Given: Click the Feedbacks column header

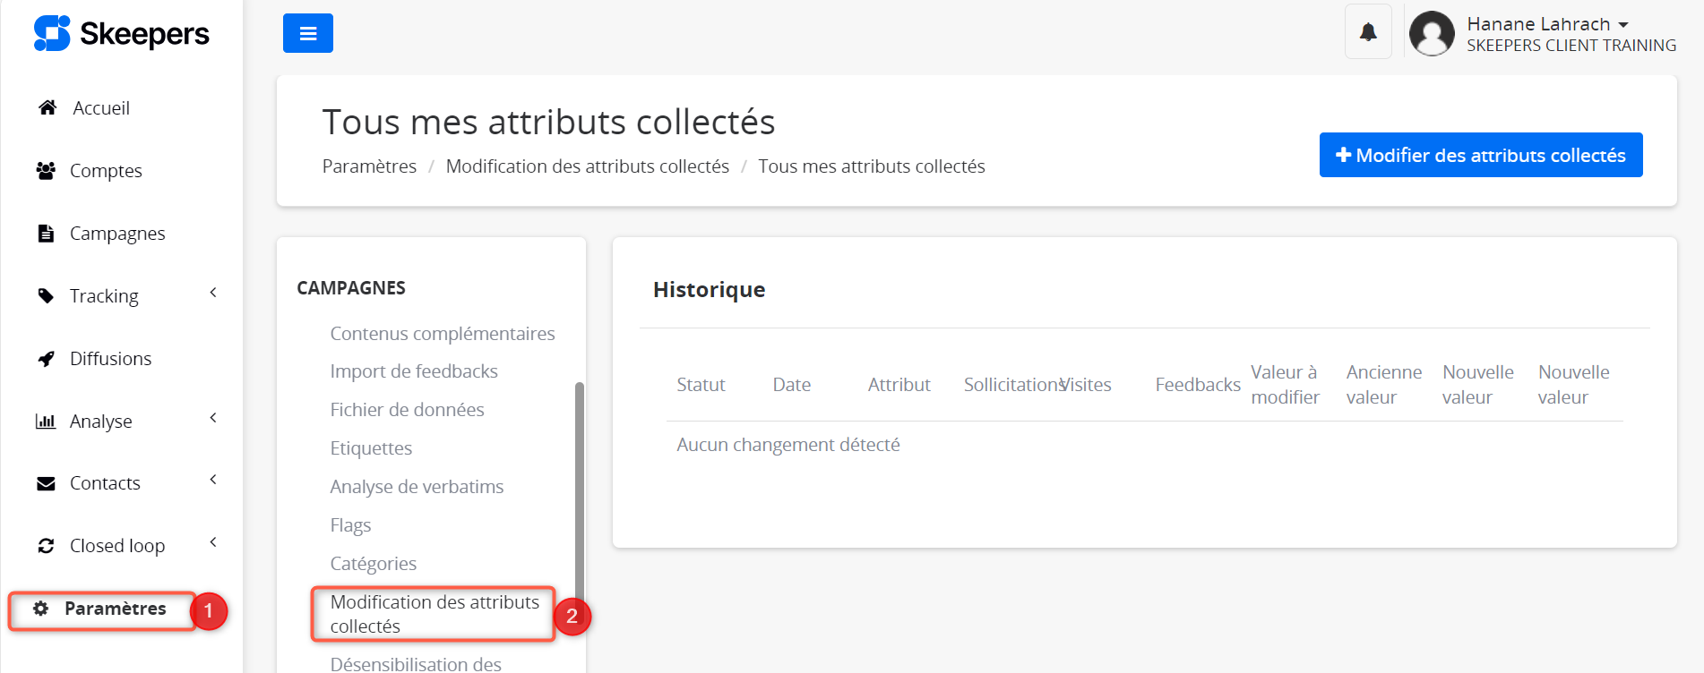Looking at the screenshot, I should point(1198,385).
